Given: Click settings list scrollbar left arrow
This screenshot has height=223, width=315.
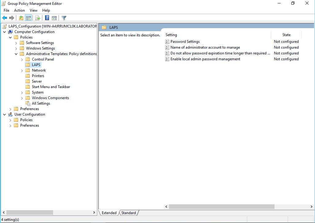Looking at the screenshot, I should point(166,206).
